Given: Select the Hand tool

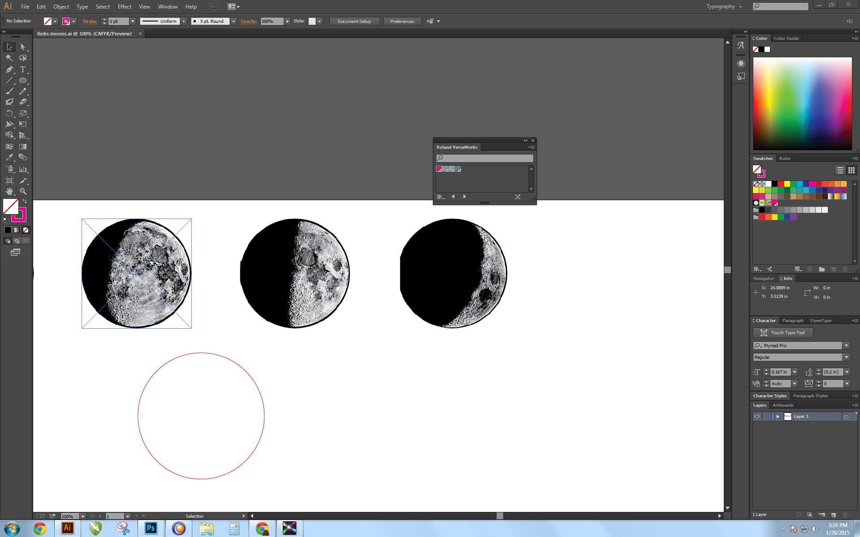Looking at the screenshot, I should click(x=9, y=191).
